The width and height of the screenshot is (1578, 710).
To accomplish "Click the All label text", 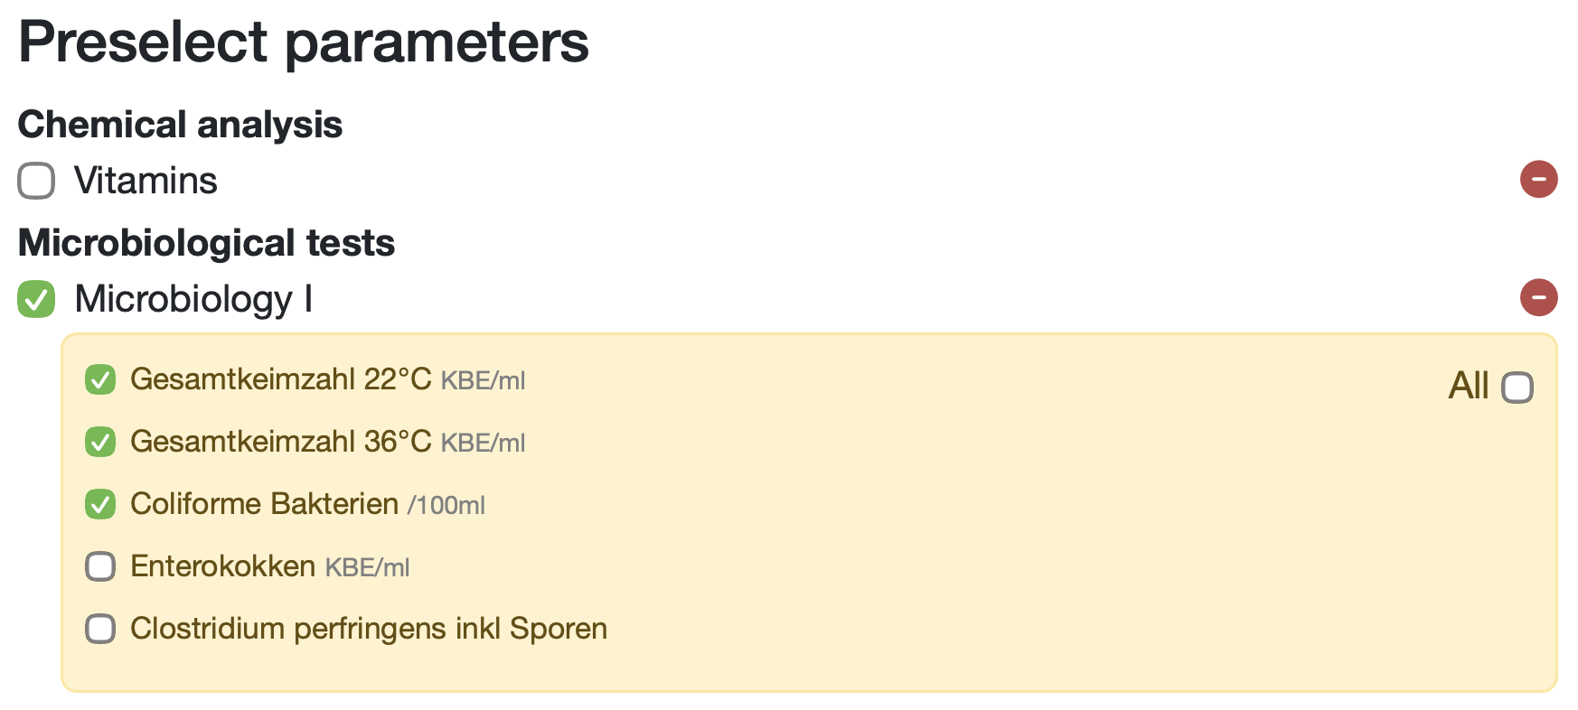I will (1469, 387).
